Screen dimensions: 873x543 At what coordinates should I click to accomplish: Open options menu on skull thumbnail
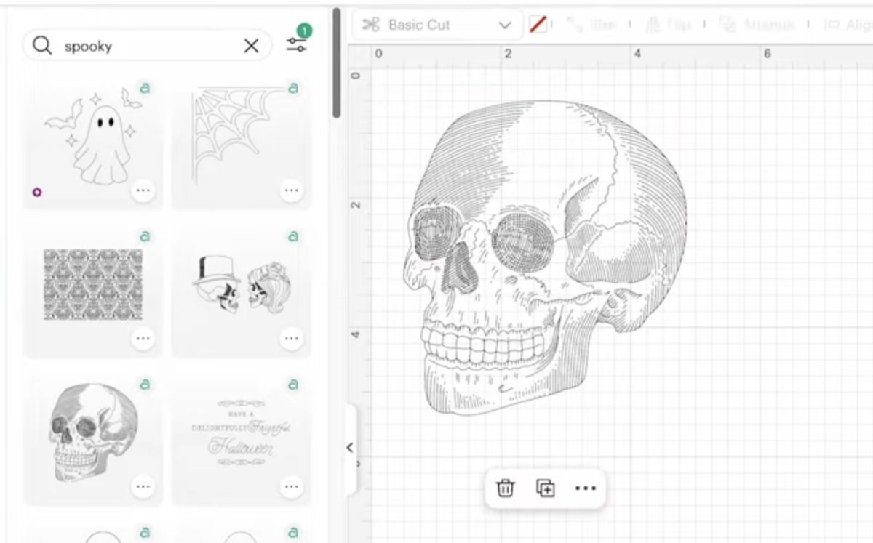coord(143,486)
